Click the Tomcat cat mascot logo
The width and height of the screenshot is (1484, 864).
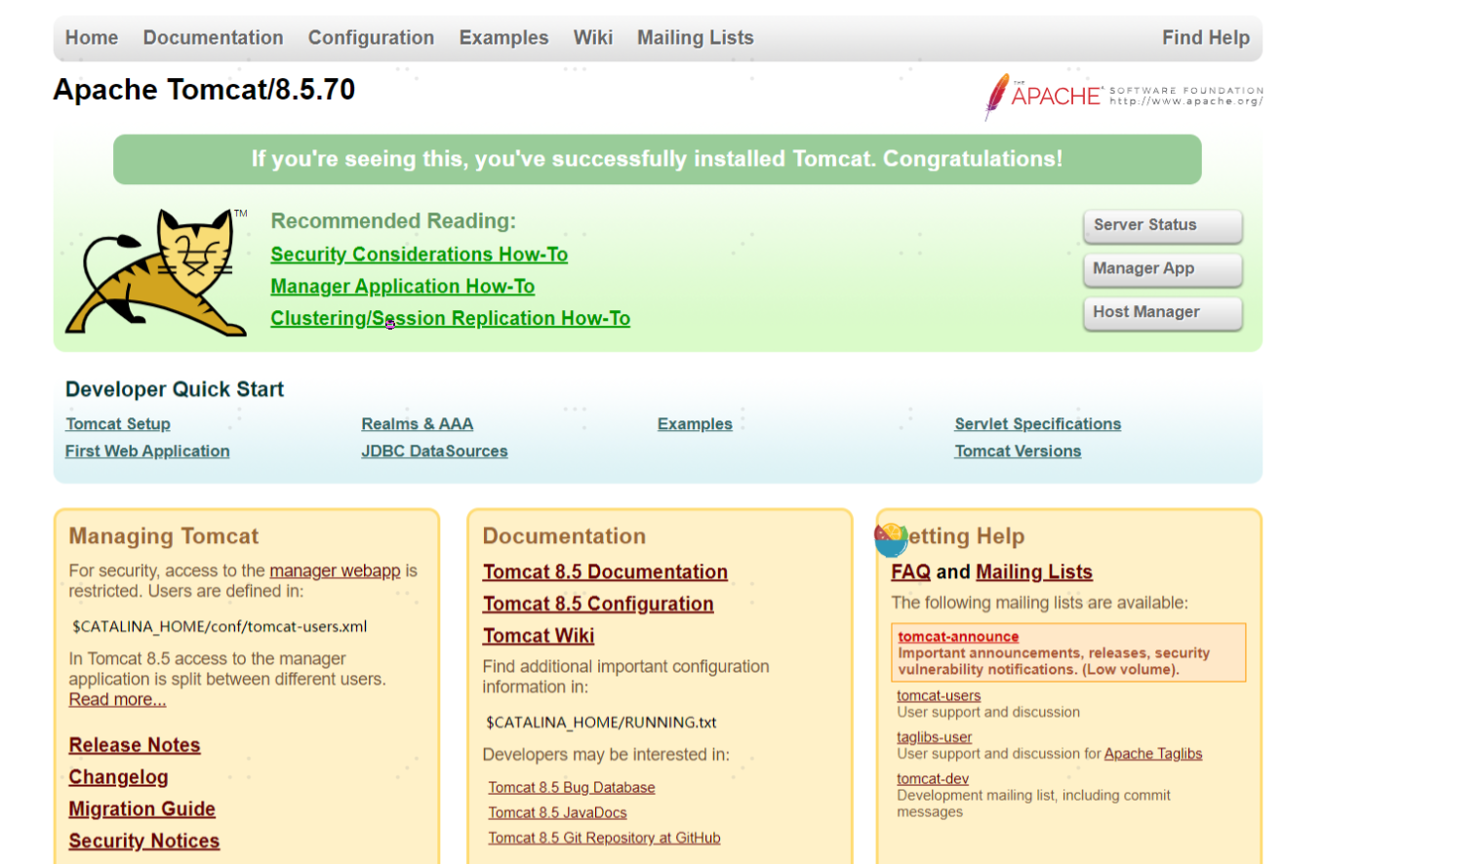click(x=156, y=272)
